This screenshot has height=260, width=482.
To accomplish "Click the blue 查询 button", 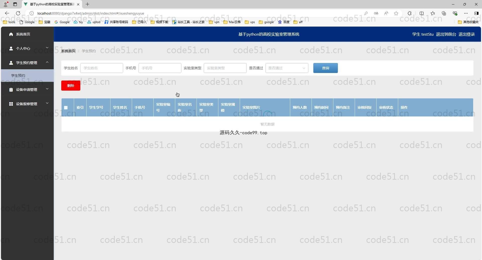I will 325,68.
